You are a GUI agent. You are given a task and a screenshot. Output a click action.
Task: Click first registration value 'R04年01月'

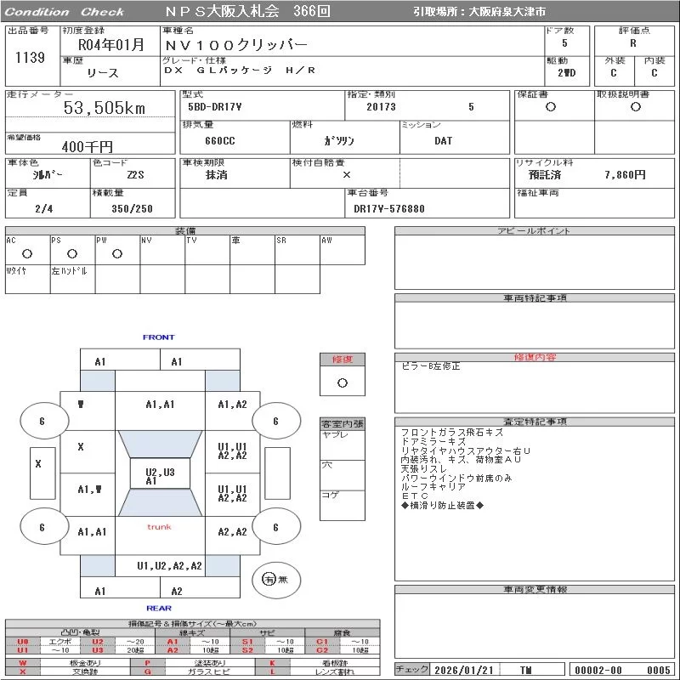pyautogui.click(x=110, y=45)
